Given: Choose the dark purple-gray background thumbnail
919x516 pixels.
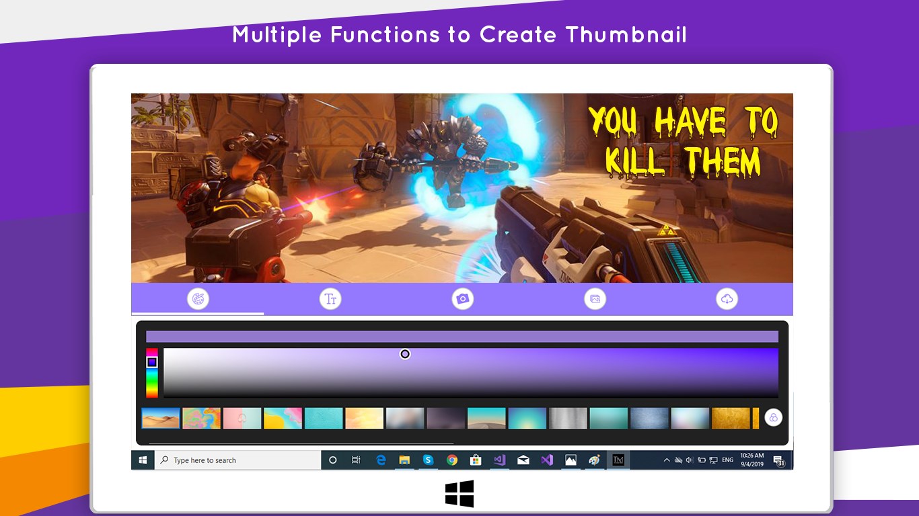Looking at the screenshot, I should tap(446, 418).
